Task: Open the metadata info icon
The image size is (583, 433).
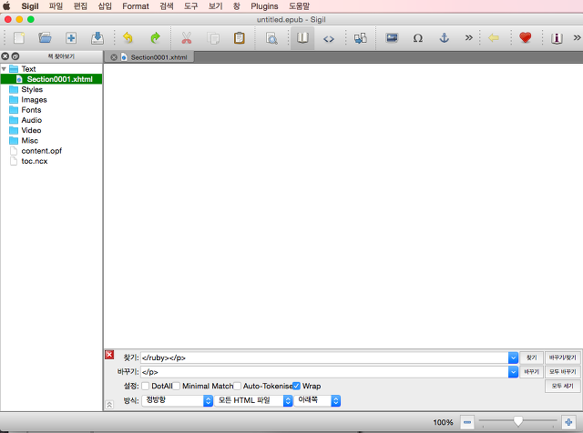Action: [557, 38]
